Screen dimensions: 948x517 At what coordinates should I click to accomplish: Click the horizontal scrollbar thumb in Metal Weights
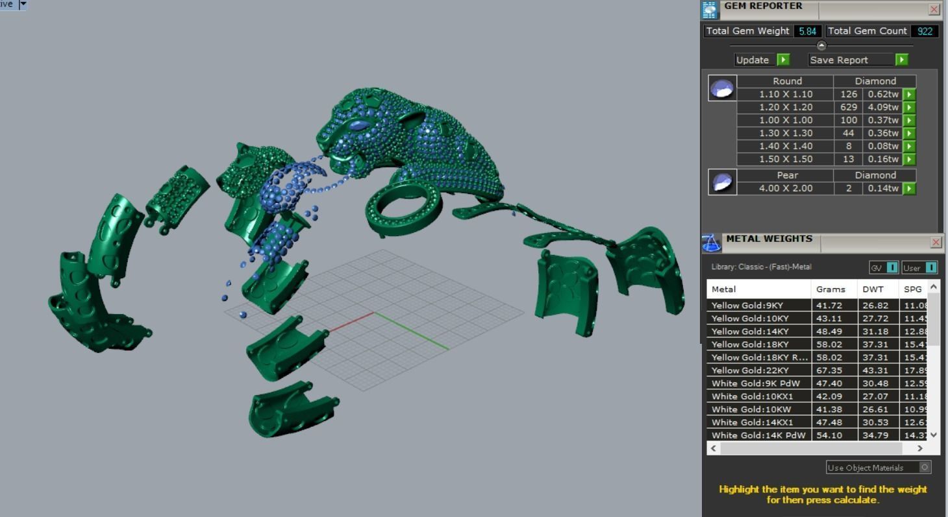811,448
